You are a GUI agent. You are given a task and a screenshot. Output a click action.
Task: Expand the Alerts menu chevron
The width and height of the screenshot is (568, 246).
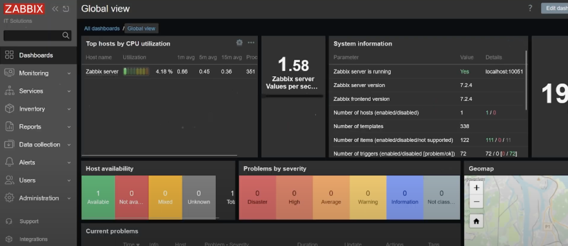tap(69, 162)
